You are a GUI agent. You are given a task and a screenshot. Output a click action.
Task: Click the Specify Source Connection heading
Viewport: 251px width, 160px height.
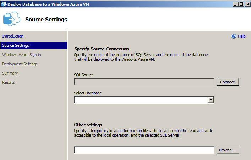click(x=102, y=49)
